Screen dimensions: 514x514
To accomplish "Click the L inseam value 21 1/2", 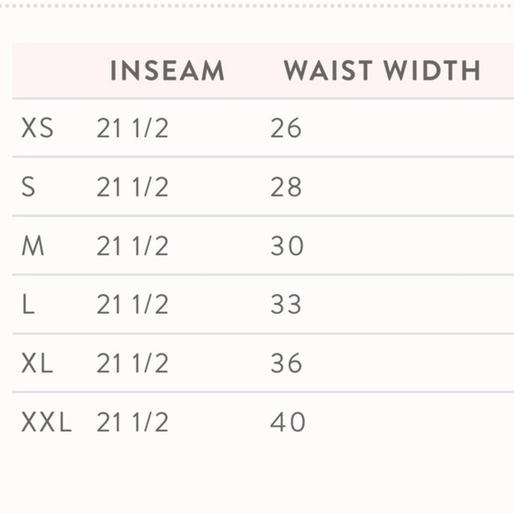I will (133, 304).
